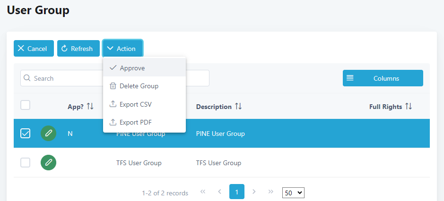Select page 1 in pagination
The height and width of the screenshot is (201, 444).
[237, 192]
